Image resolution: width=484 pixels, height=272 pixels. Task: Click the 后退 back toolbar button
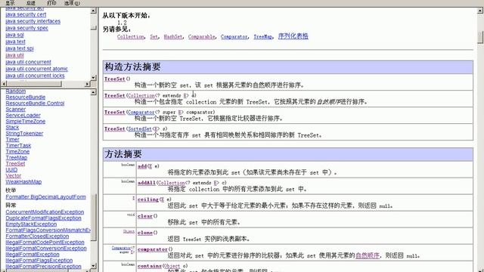(x=30, y=3)
